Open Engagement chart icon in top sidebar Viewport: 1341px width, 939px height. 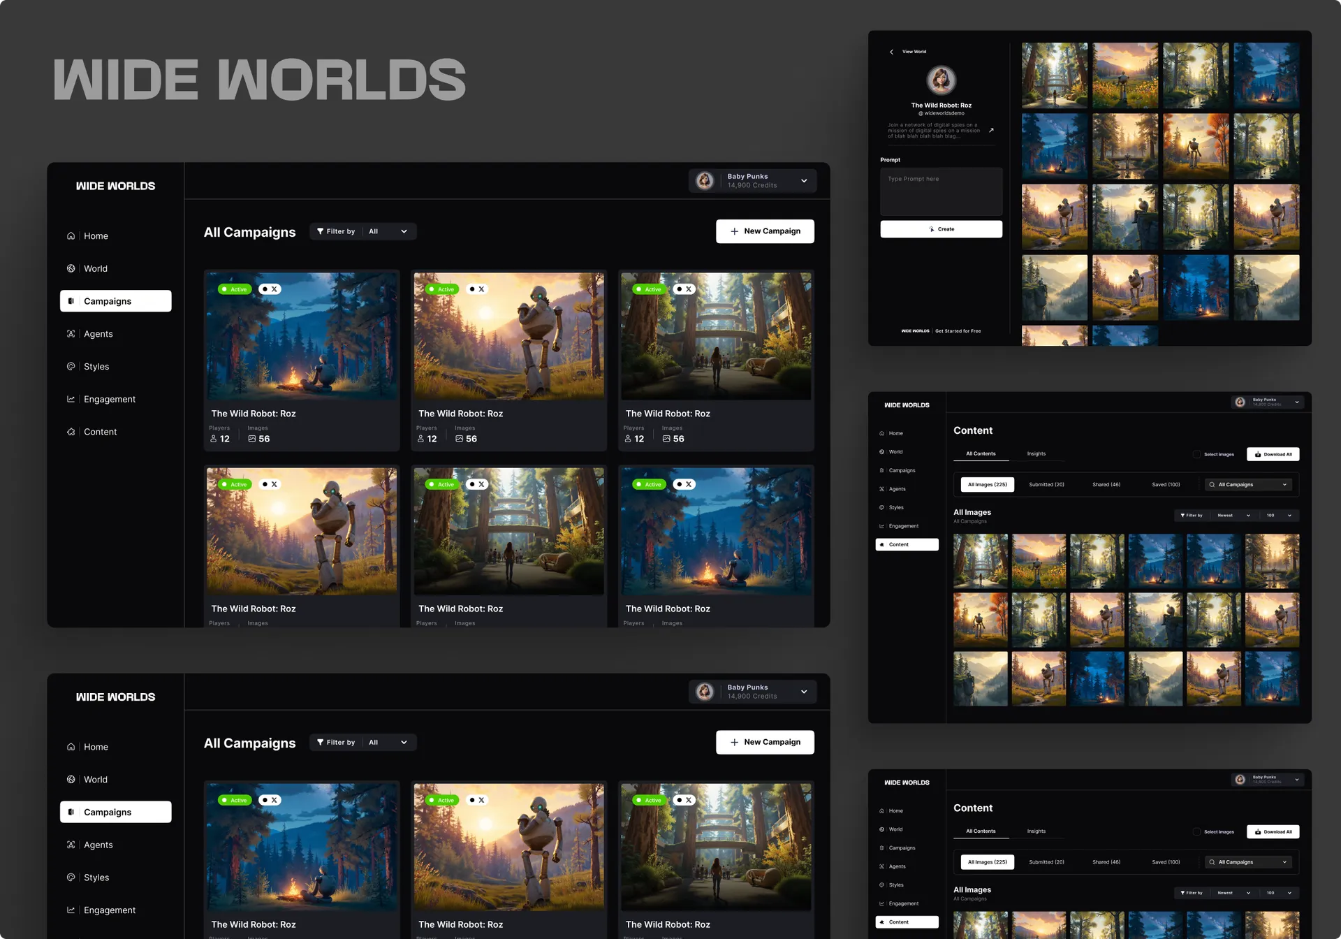point(71,399)
